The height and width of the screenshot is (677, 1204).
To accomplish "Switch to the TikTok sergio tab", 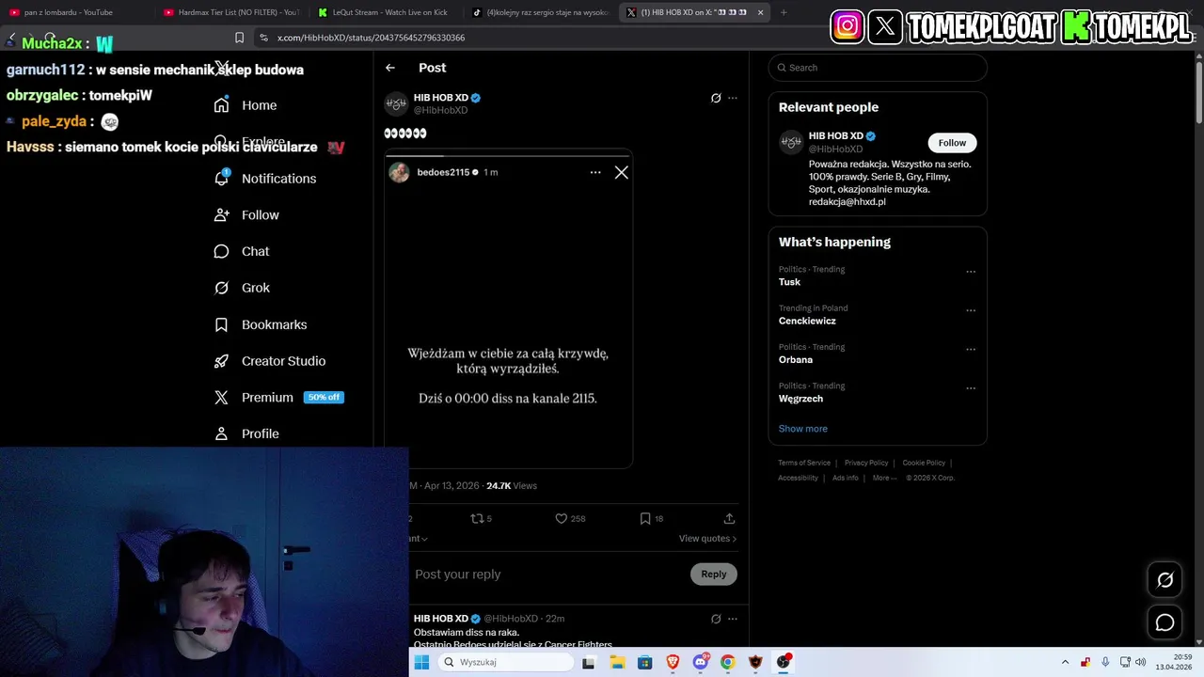I will coord(541,12).
